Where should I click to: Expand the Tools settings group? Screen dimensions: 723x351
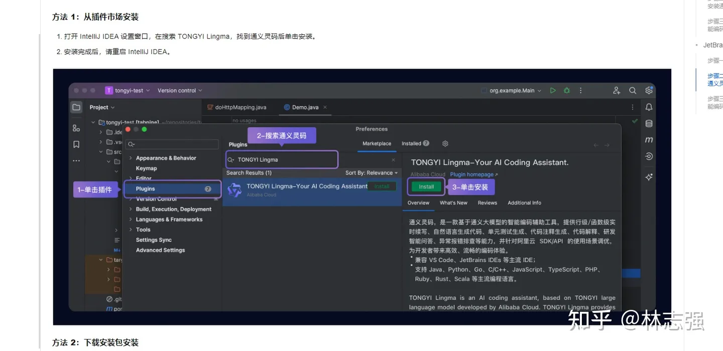tap(131, 230)
